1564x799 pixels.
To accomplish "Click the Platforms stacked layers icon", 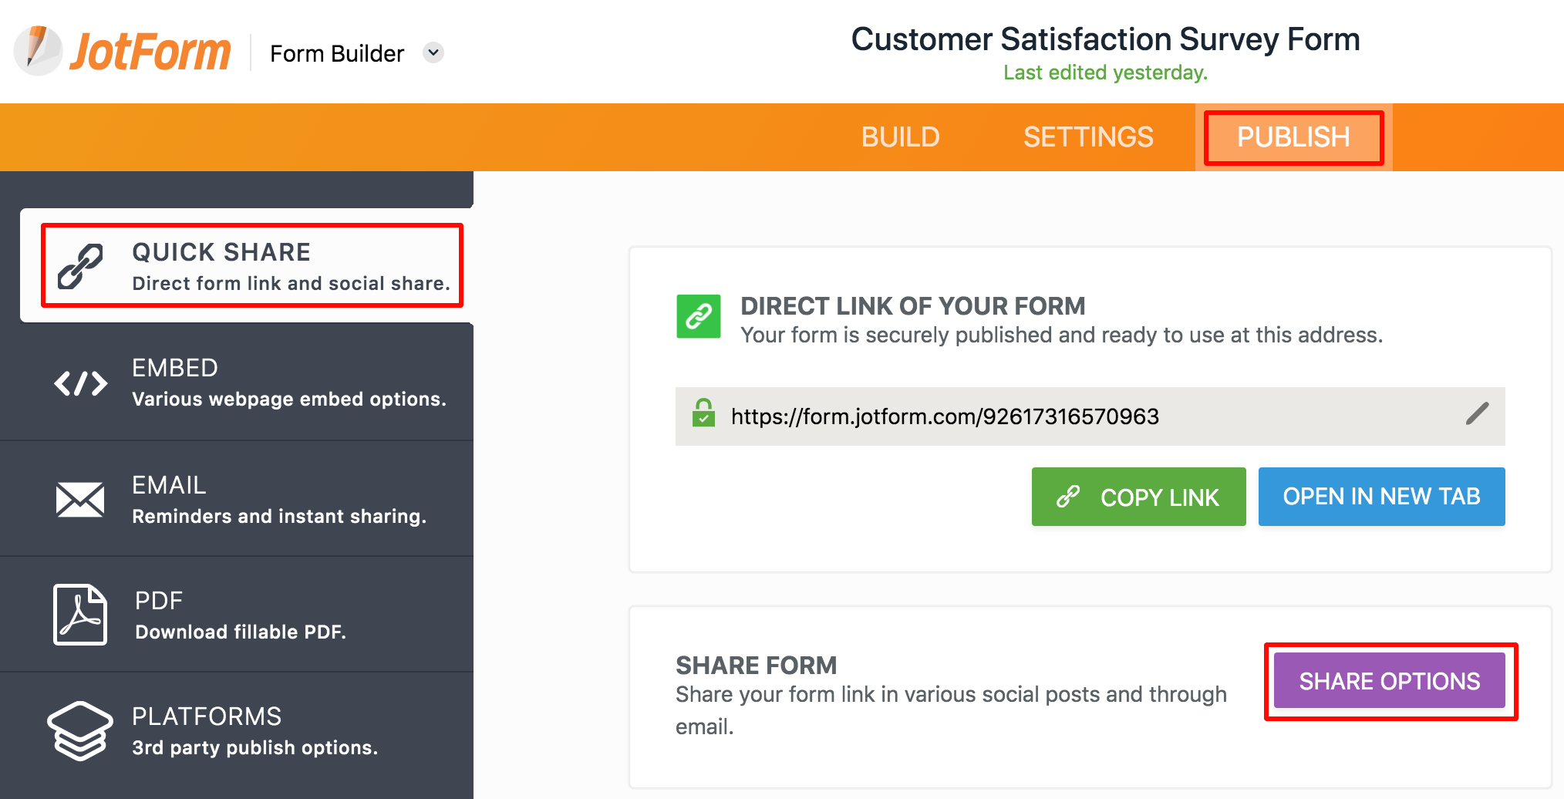I will pos(80,730).
